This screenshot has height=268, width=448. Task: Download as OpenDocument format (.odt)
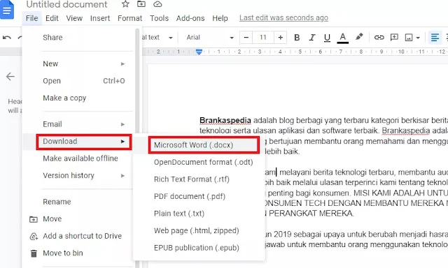tap(199, 163)
